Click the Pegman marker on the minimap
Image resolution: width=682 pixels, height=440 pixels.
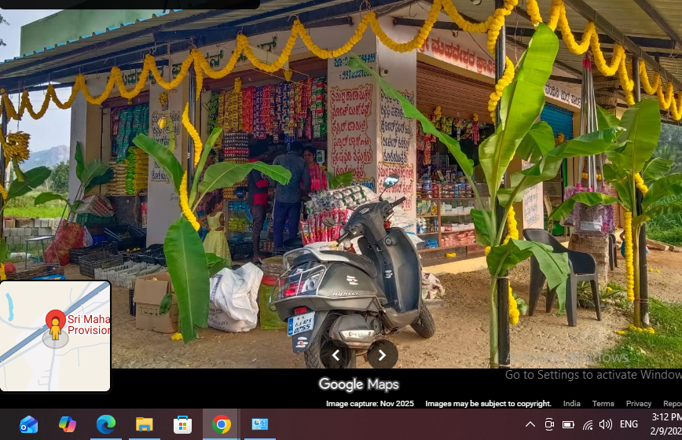(55, 329)
